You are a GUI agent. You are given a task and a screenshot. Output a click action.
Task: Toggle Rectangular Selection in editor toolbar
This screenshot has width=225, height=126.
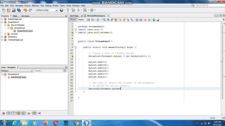[120, 20]
